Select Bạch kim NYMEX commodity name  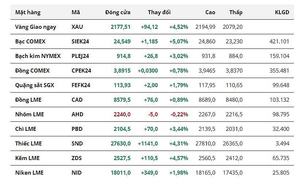pyautogui.click(x=38, y=56)
